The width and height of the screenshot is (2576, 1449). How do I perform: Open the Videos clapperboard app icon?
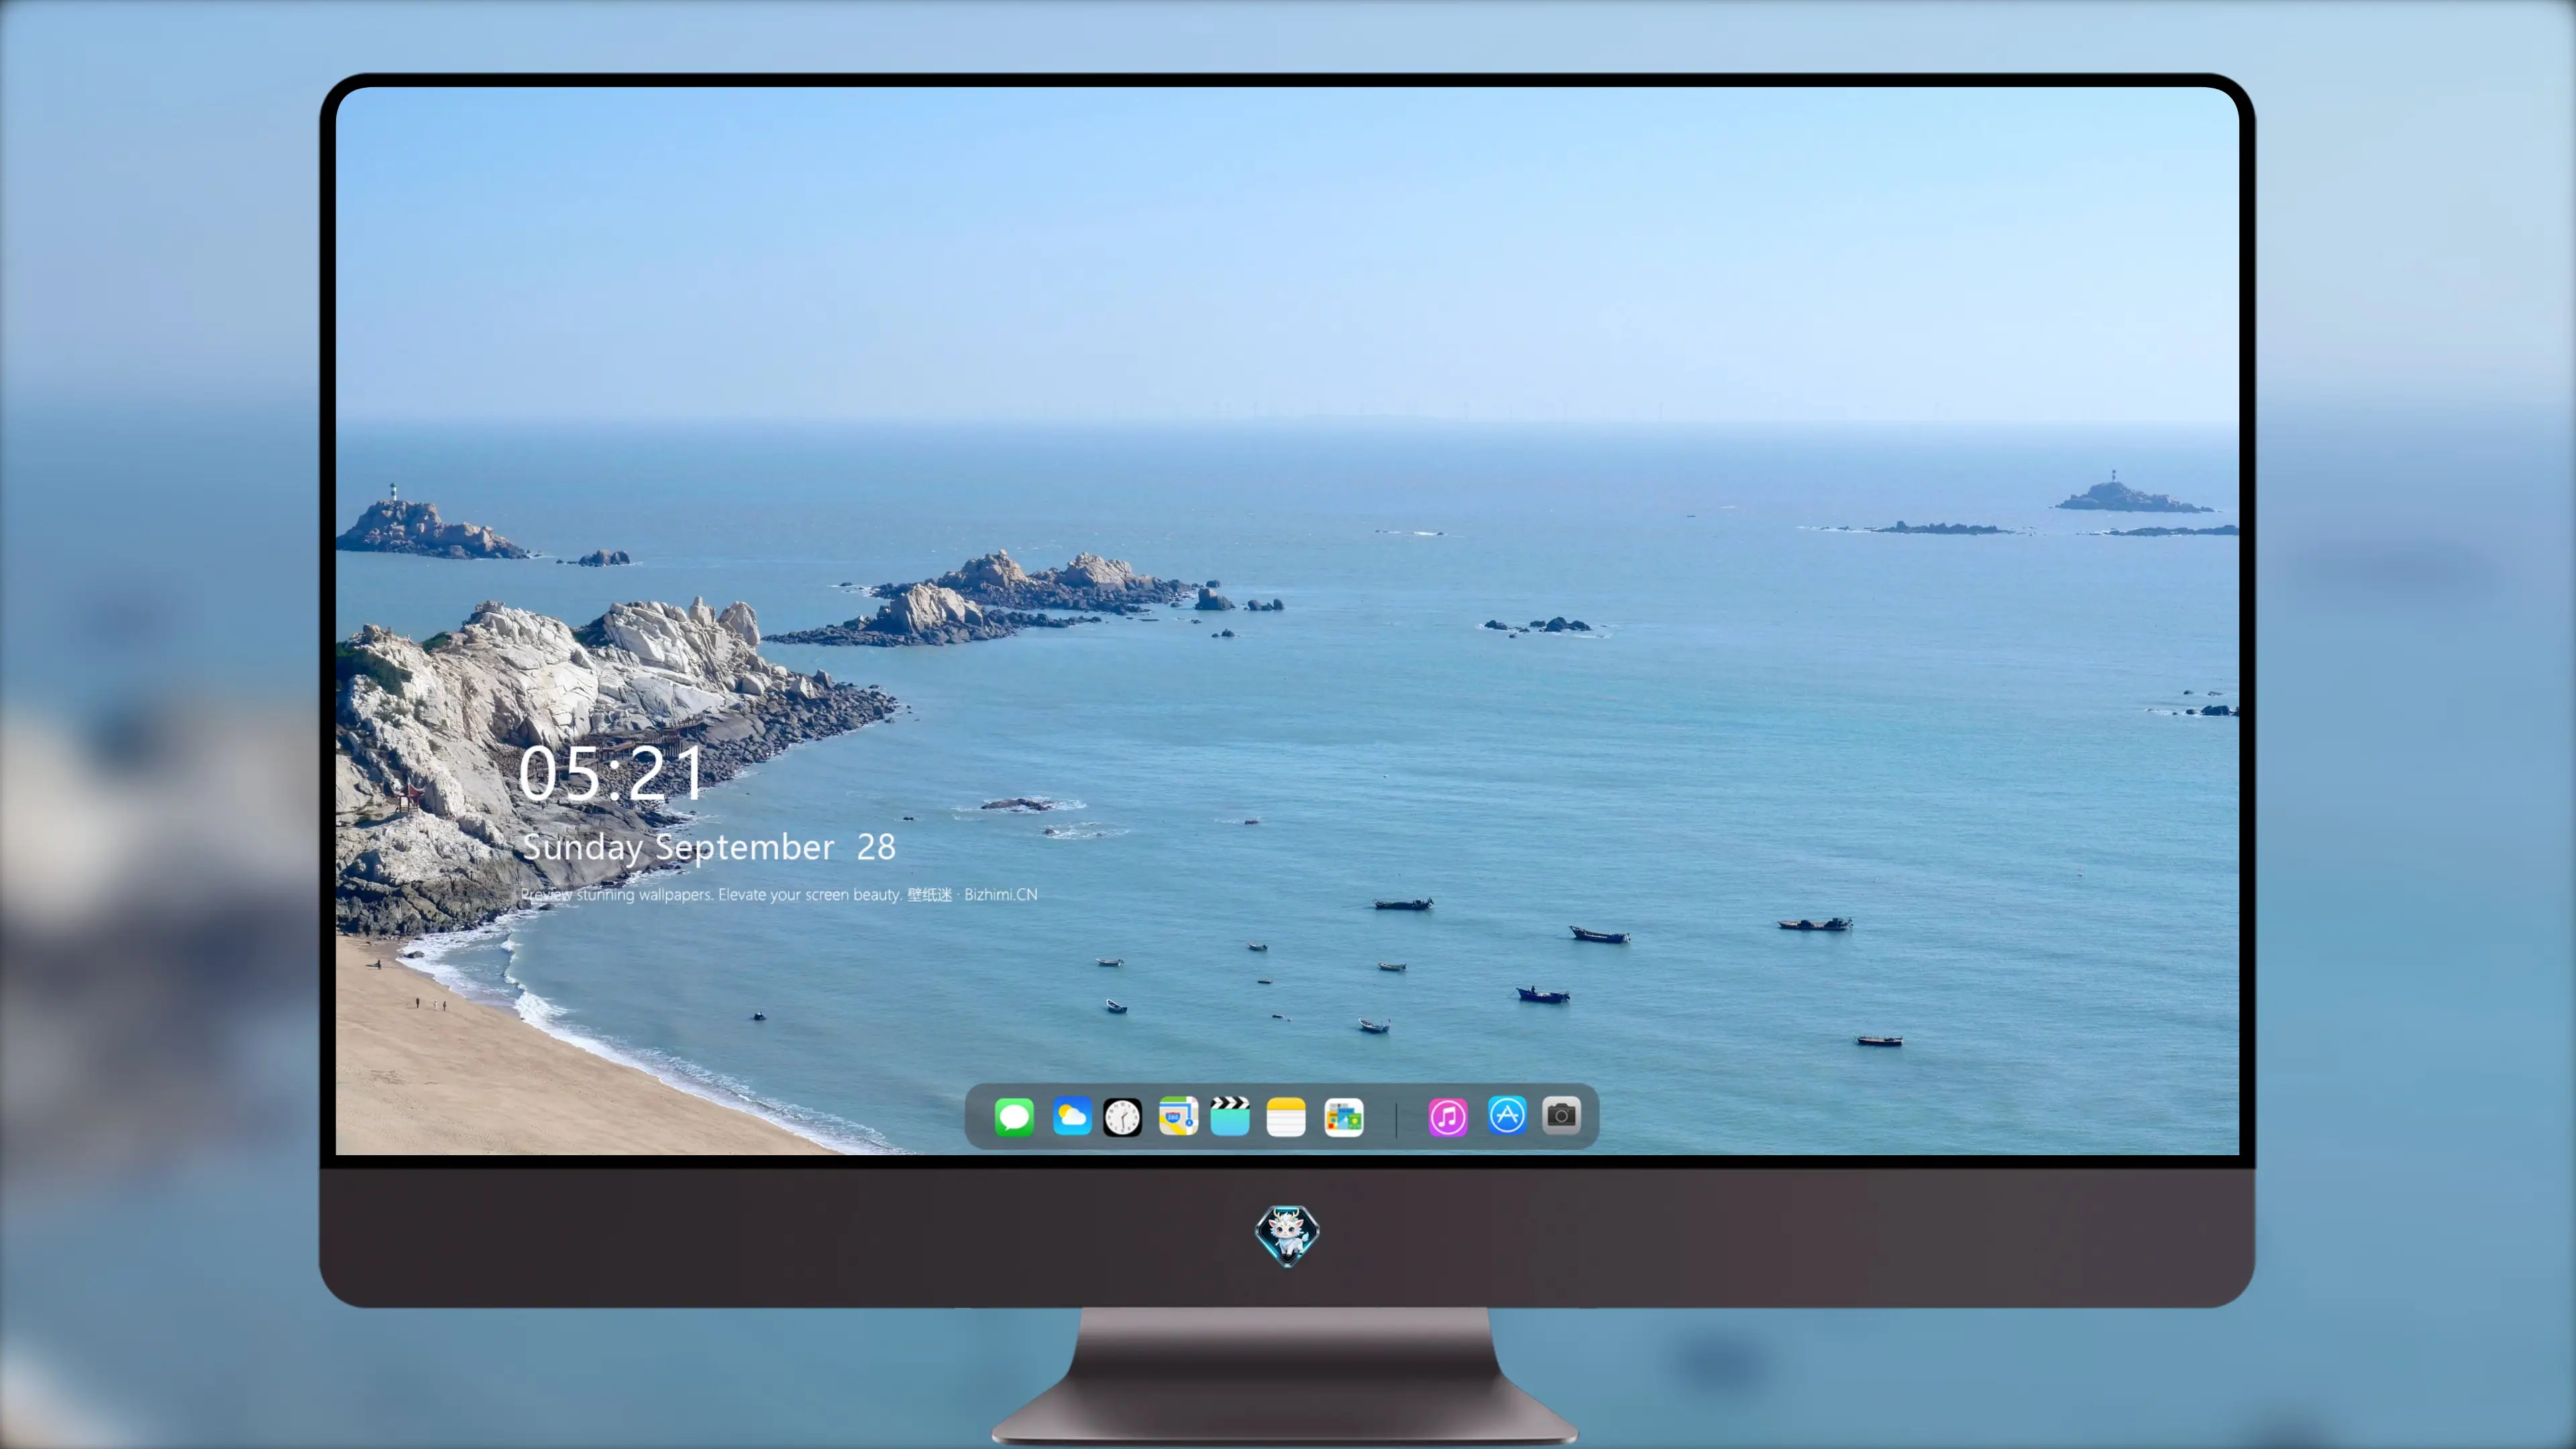1230,1116
